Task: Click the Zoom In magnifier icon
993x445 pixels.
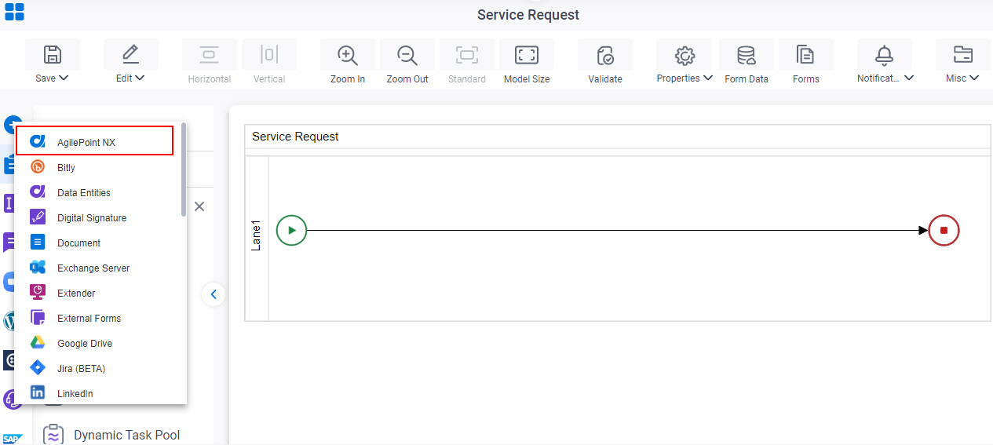Action: click(x=347, y=55)
